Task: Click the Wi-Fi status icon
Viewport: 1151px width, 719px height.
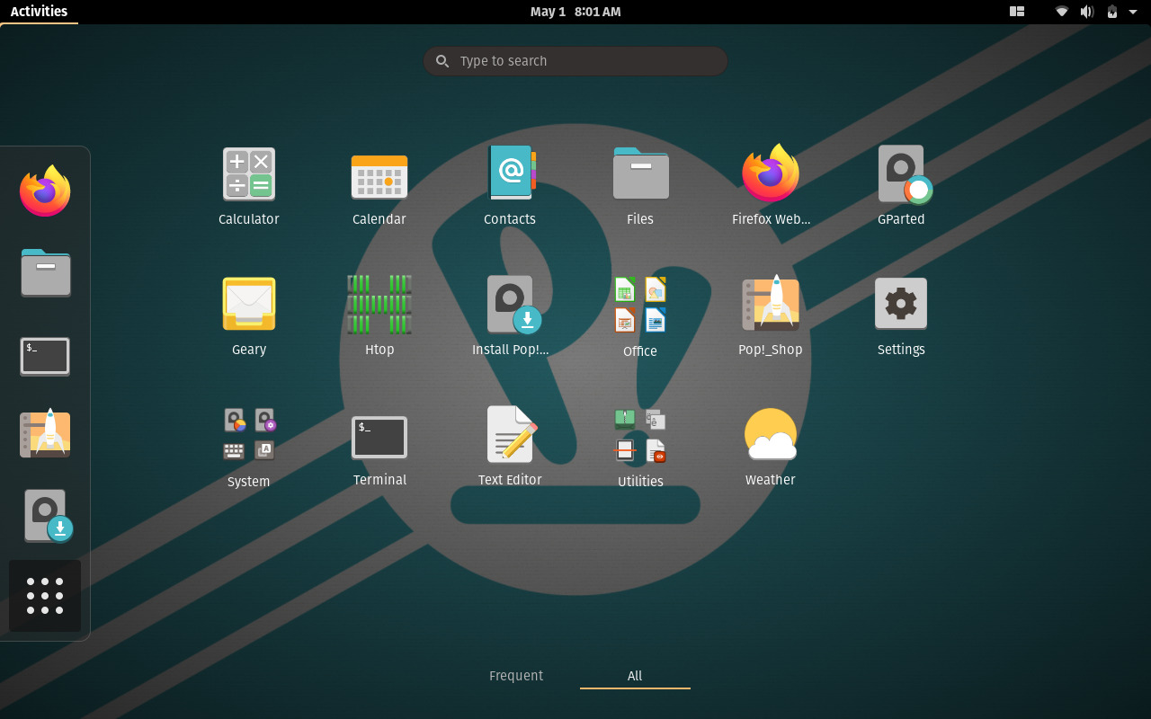Action: (1062, 12)
